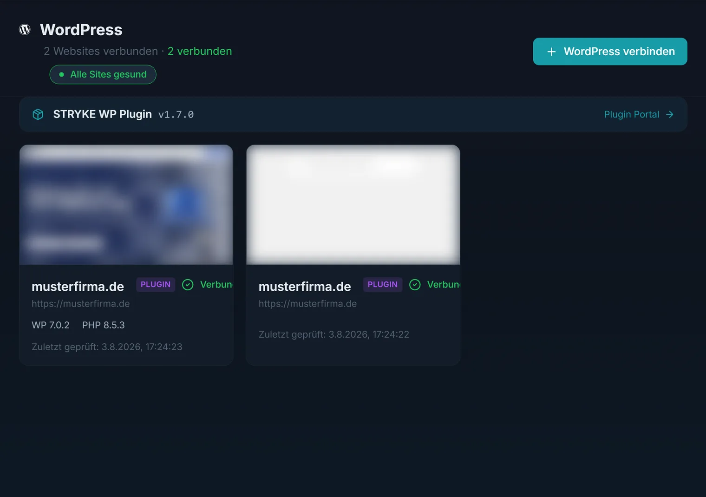Click the Plugin Portal arrow icon

pyautogui.click(x=669, y=114)
